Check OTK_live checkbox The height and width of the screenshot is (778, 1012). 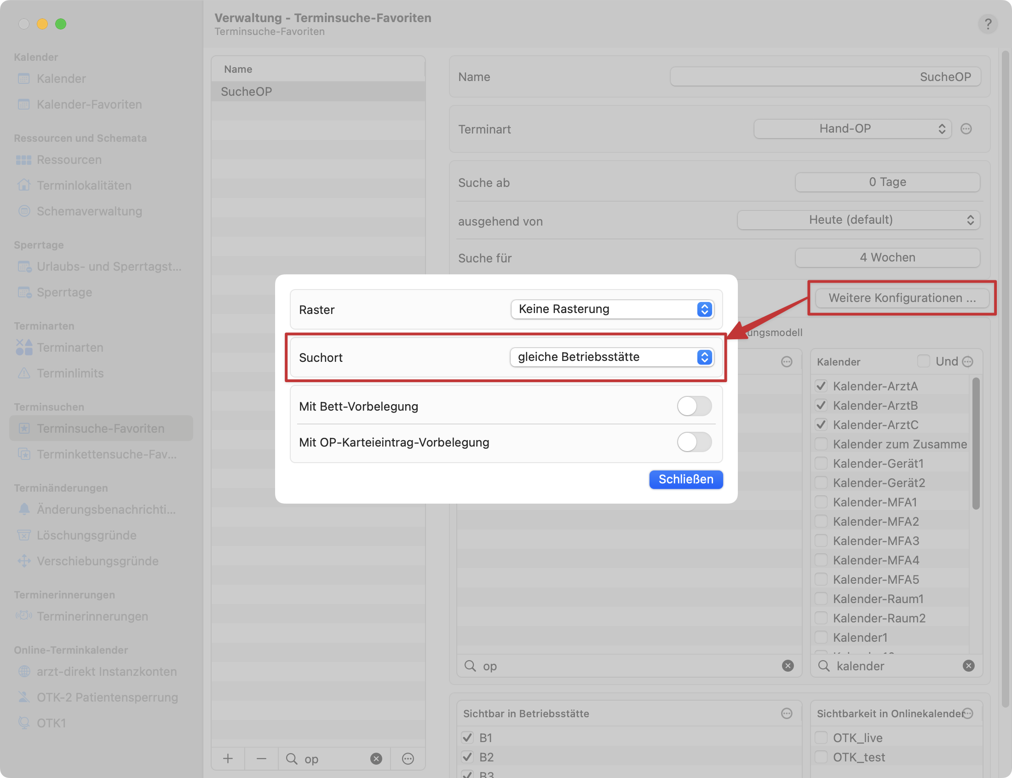(x=821, y=737)
